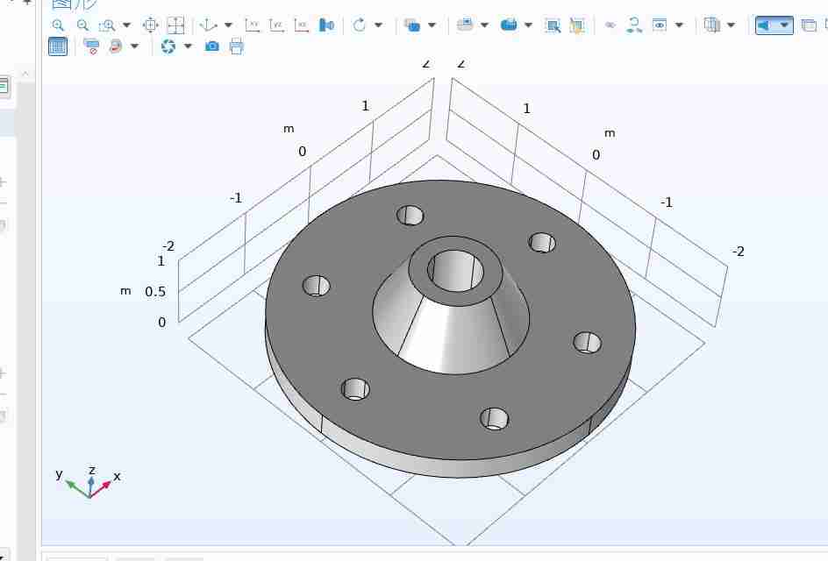This screenshot has height=561, width=828.
Task: Open the Zoom Box dropdown arrow
Action: click(x=126, y=25)
